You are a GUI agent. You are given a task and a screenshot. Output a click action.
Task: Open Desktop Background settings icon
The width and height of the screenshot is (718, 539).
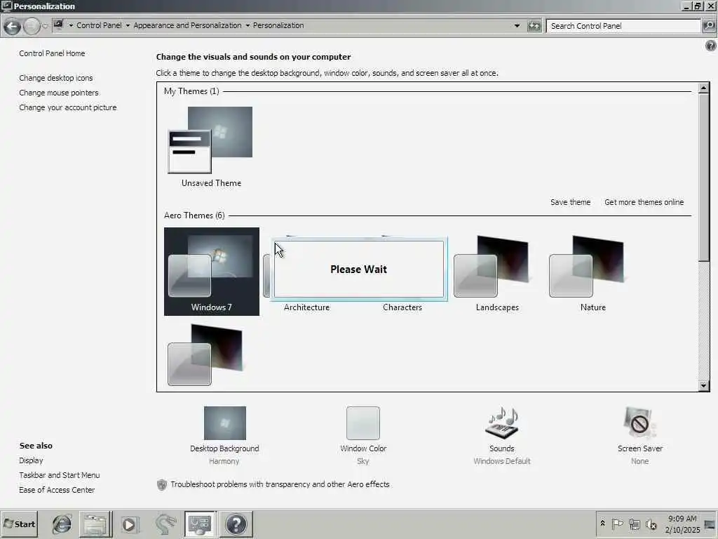(x=225, y=423)
